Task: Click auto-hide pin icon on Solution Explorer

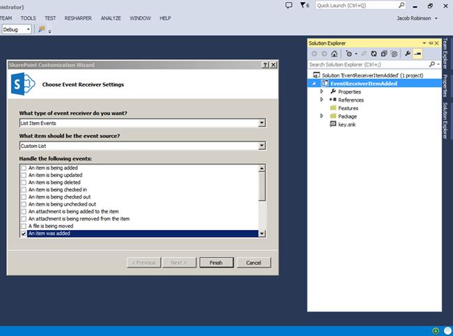Action: (x=431, y=43)
